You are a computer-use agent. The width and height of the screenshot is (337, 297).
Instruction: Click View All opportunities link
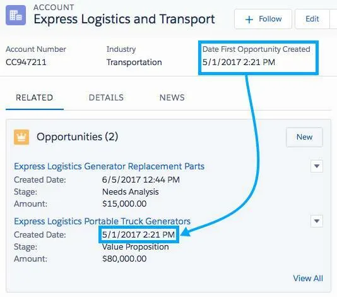pyautogui.click(x=308, y=278)
